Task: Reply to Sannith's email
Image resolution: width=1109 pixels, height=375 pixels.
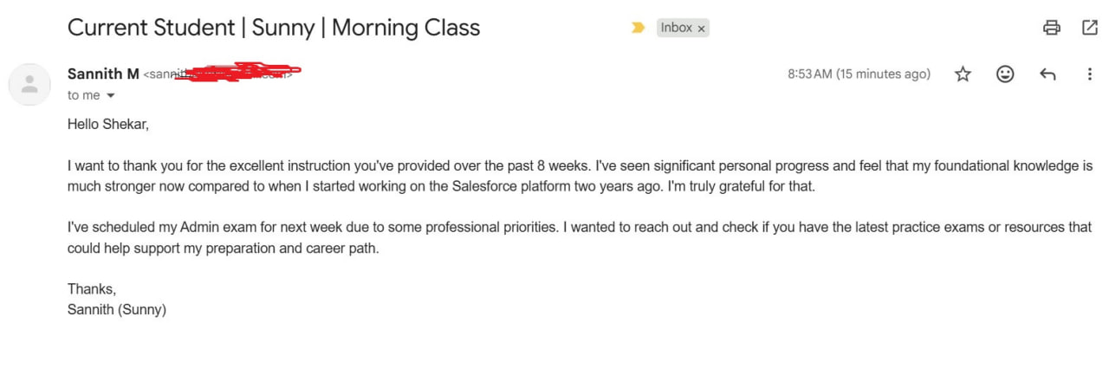Action: (x=1047, y=74)
